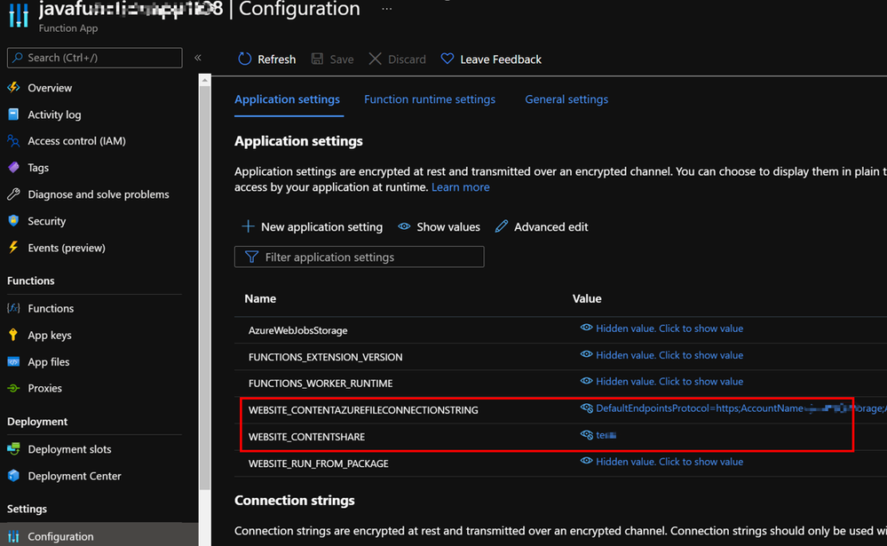The image size is (887, 546).
Task: Hide the WEBSITE_CONTENTSHARE value via eye icon
Action: (x=587, y=434)
